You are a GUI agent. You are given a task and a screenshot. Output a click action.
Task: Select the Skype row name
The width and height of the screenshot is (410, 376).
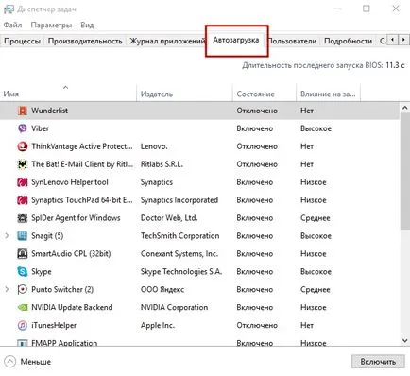42,272
